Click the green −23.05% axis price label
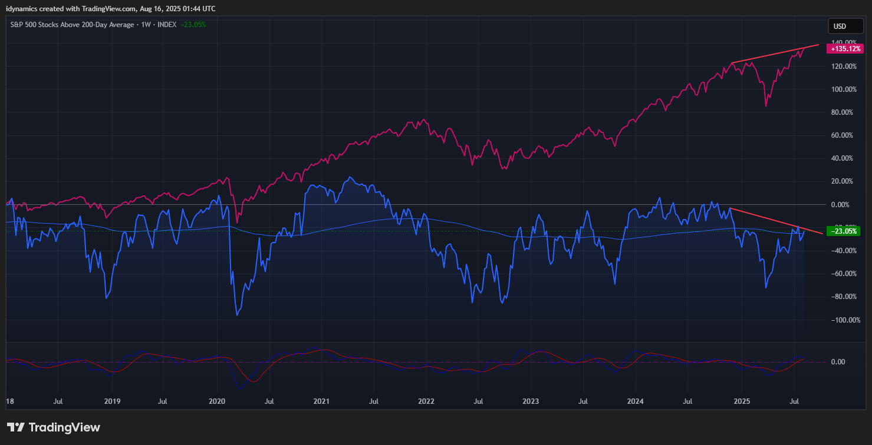872x445 pixels. tap(844, 231)
